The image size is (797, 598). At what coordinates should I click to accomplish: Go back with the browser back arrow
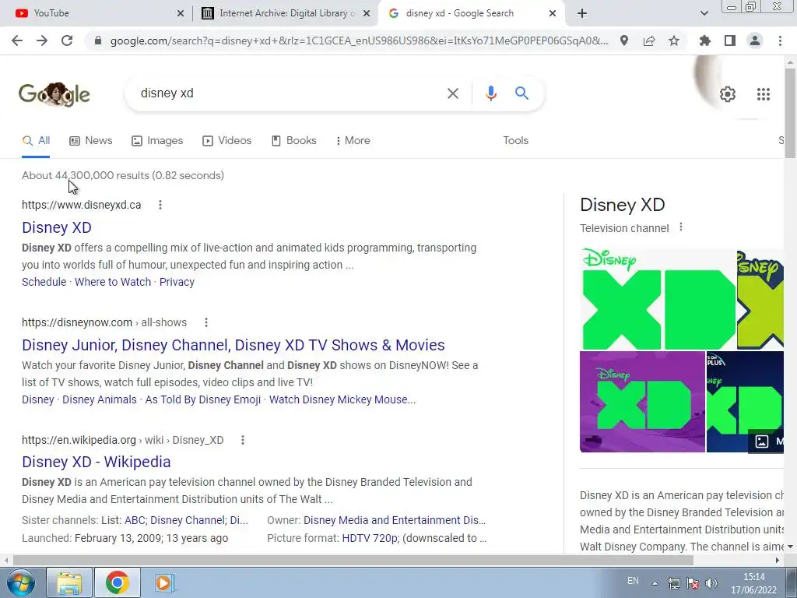pyautogui.click(x=17, y=40)
